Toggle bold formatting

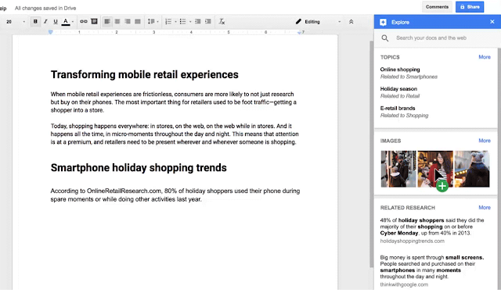(35, 21)
